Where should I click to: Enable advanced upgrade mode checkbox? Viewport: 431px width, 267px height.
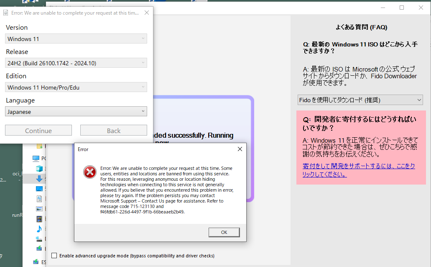(54, 255)
